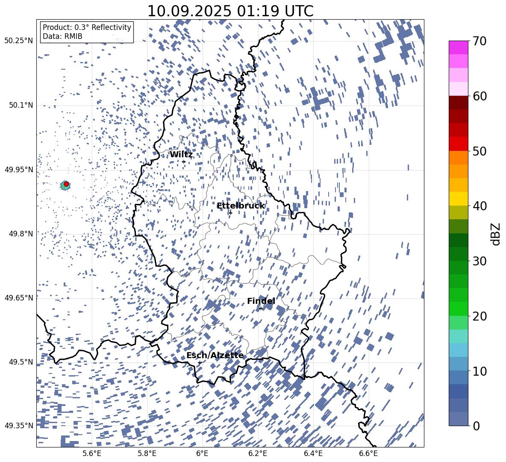Click the Ettelbruck station cross marker

pyautogui.click(x=230, y=213)
